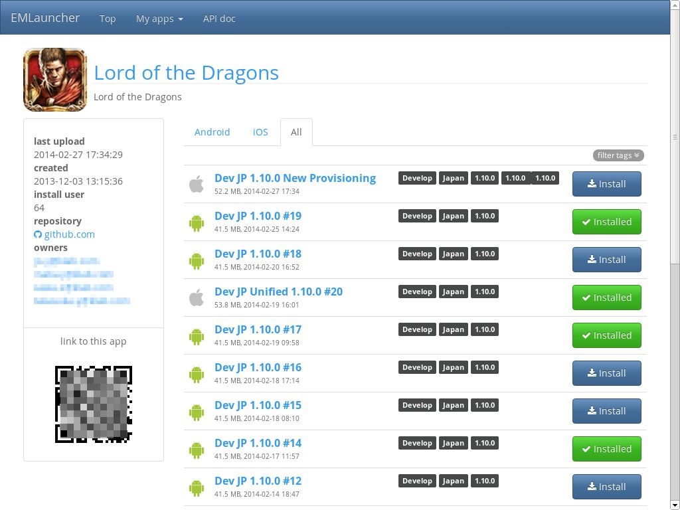Open the Lord of the Dragons title link

pos(186,72)
